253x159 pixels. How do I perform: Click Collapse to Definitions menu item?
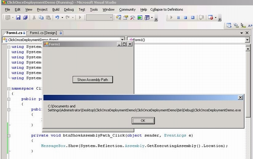coord(166,9)
